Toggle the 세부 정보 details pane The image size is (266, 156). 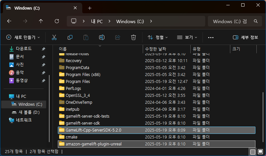(x=245, y=37)
